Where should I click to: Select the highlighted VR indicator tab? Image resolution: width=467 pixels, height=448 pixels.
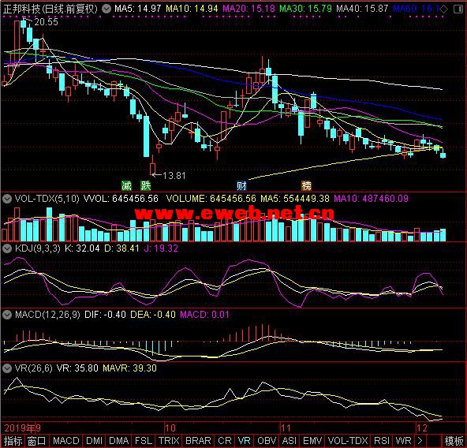pyautogui.click(x=245, y=441)
